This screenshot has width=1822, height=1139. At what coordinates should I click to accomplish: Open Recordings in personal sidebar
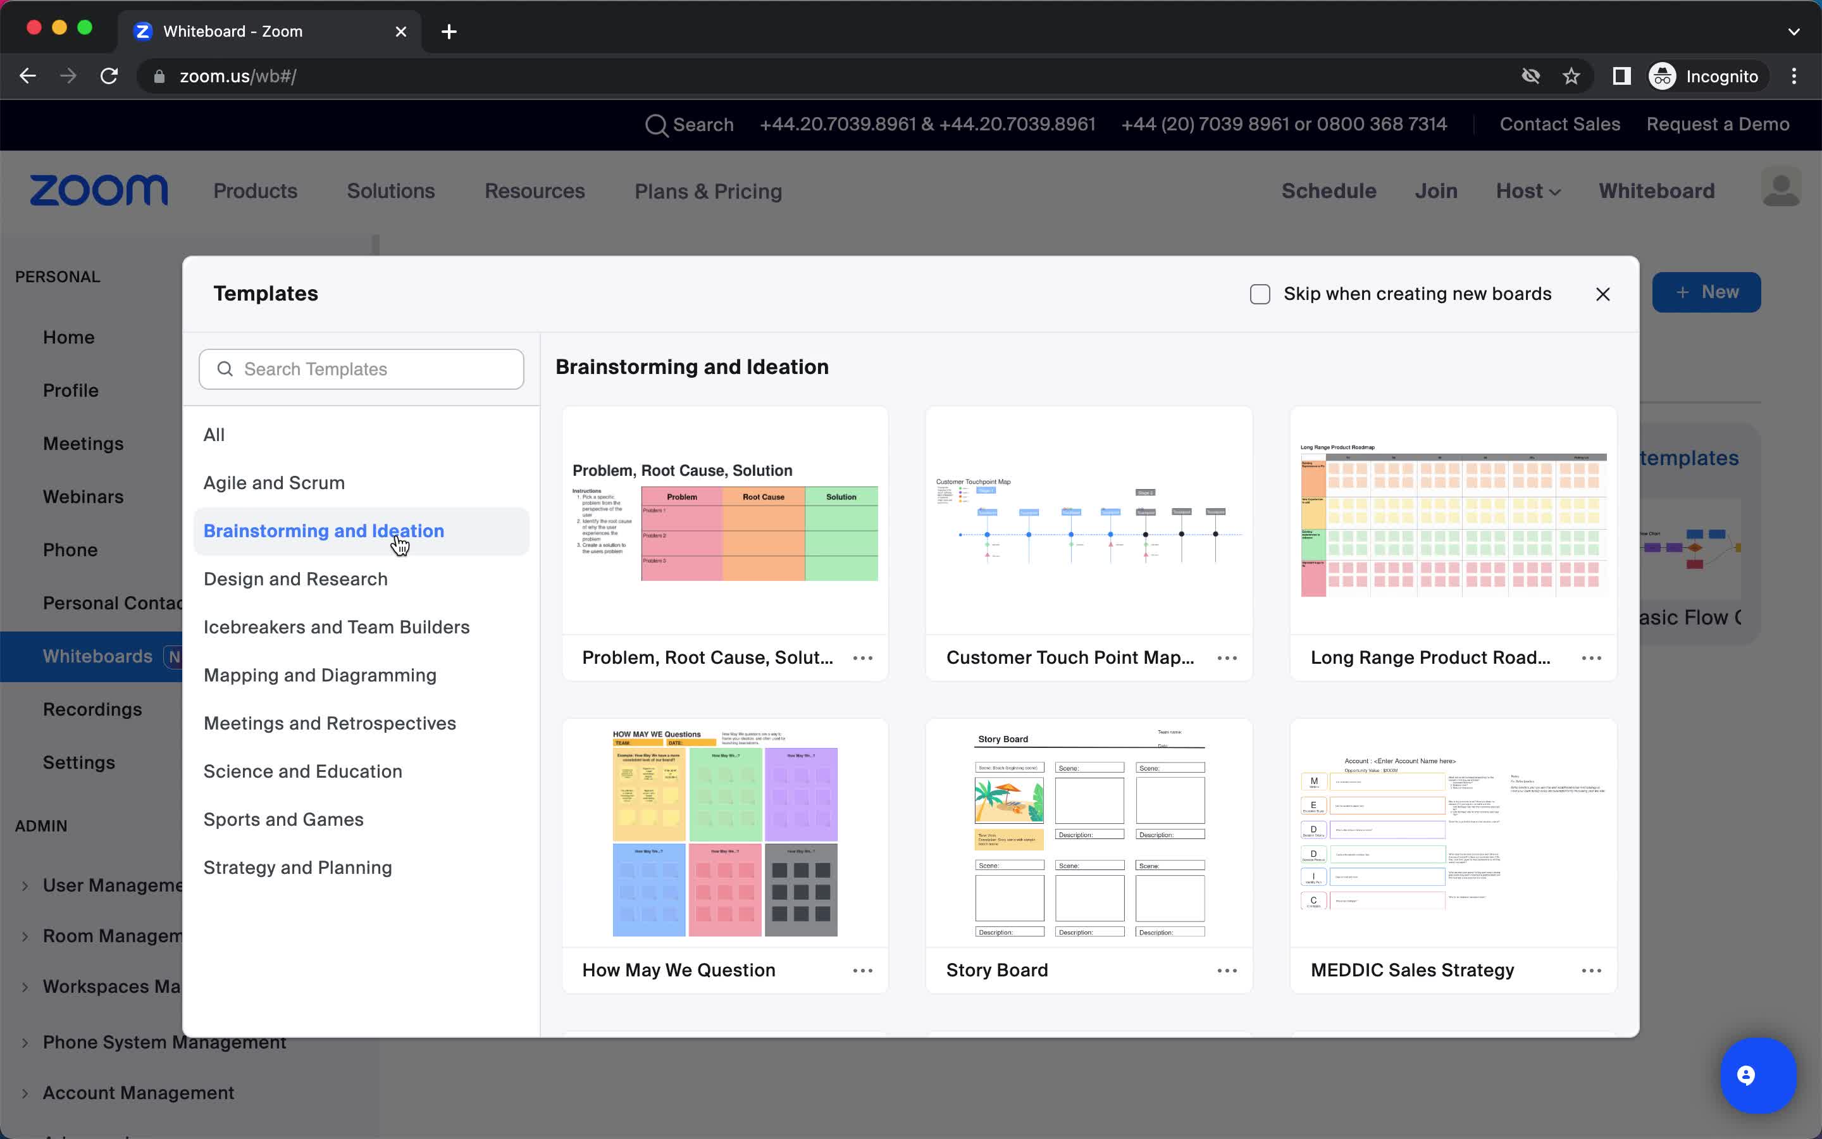point(92,711)
